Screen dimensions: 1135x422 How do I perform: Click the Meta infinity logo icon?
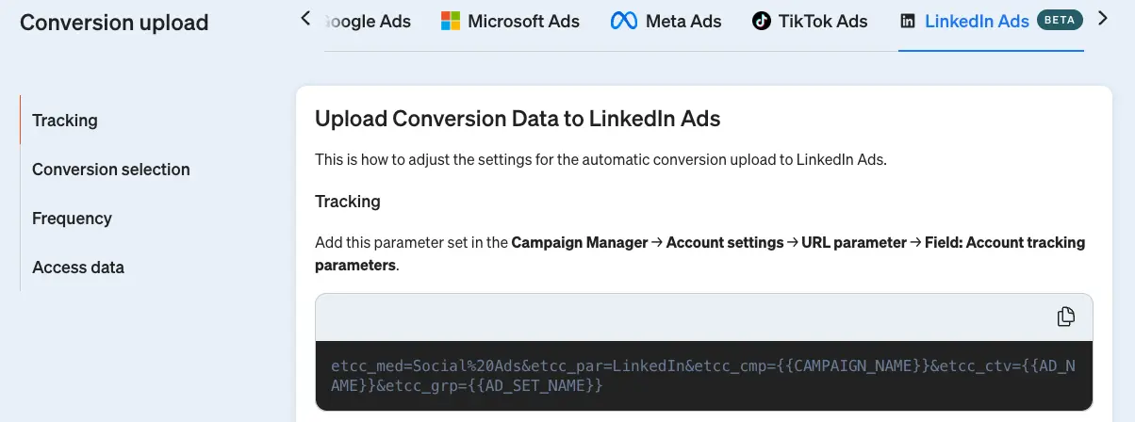(623, 21)
